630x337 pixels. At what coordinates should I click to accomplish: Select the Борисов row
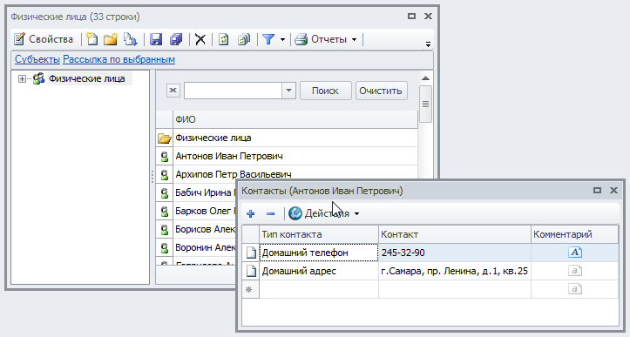coord(204,229)
